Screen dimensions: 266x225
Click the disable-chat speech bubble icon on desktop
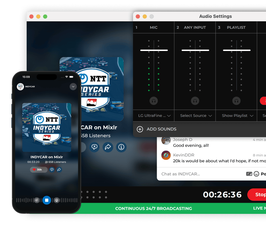coord(94,147)
